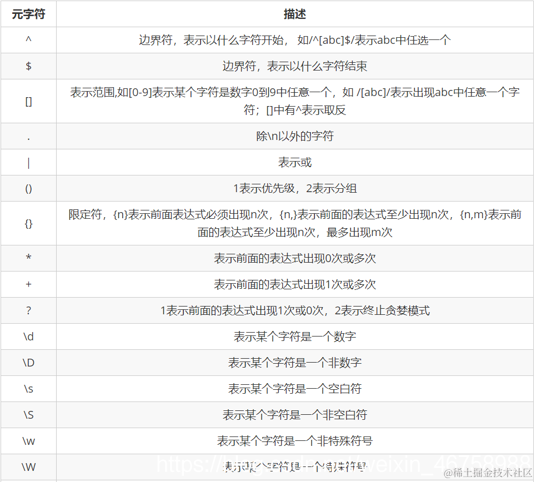Click the description mentioning '终止贪婪模式'
Screen dimensions: 536x482
(x=295, y=311)
